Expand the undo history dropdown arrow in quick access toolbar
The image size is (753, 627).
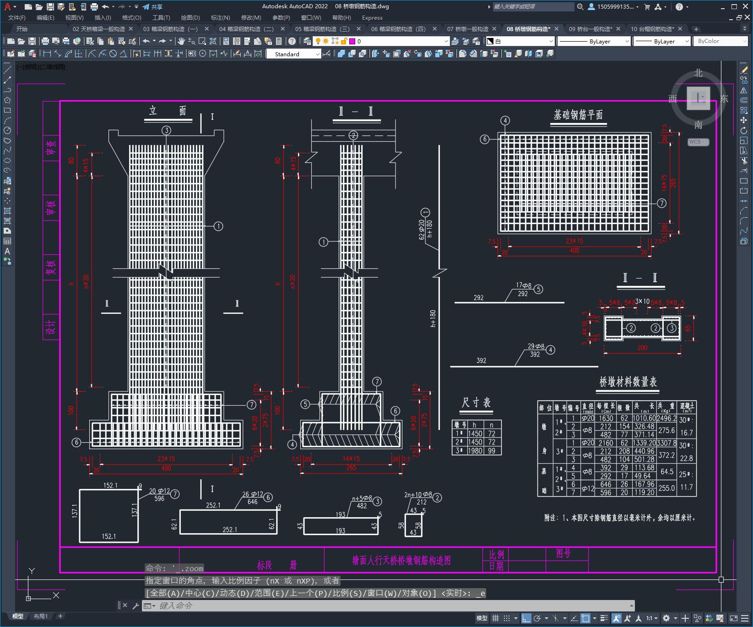pos(113,6)
